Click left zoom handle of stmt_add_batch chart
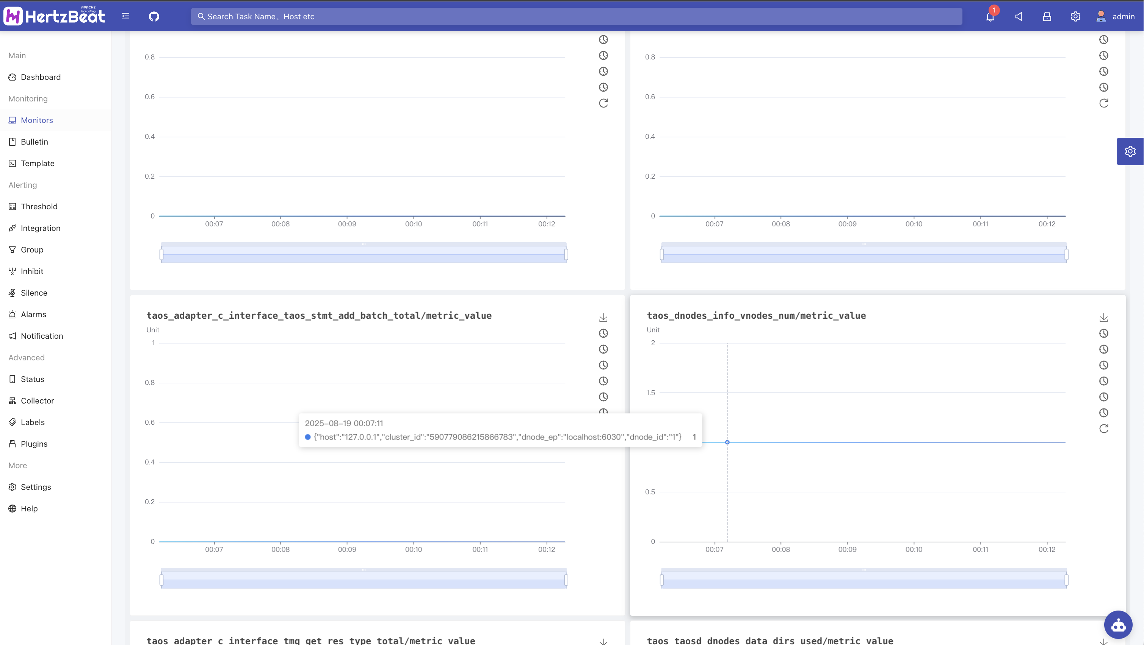Screen dimensions: 1144x645 (x=161, y=580)
